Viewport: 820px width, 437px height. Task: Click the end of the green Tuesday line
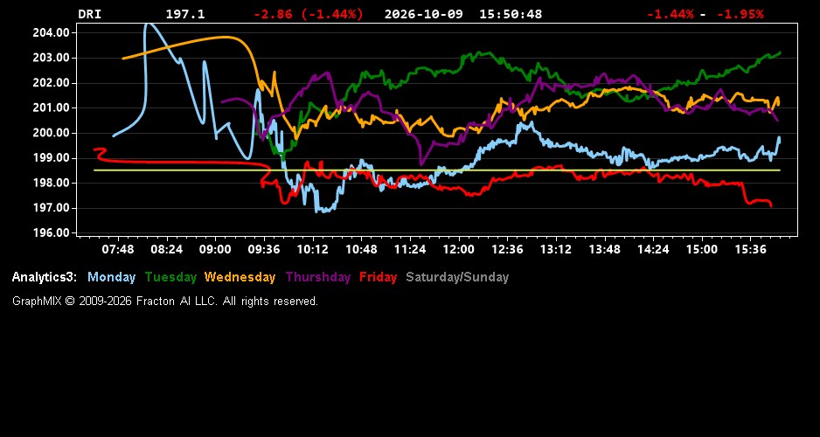pyautogui.click(x=780, y=52)
